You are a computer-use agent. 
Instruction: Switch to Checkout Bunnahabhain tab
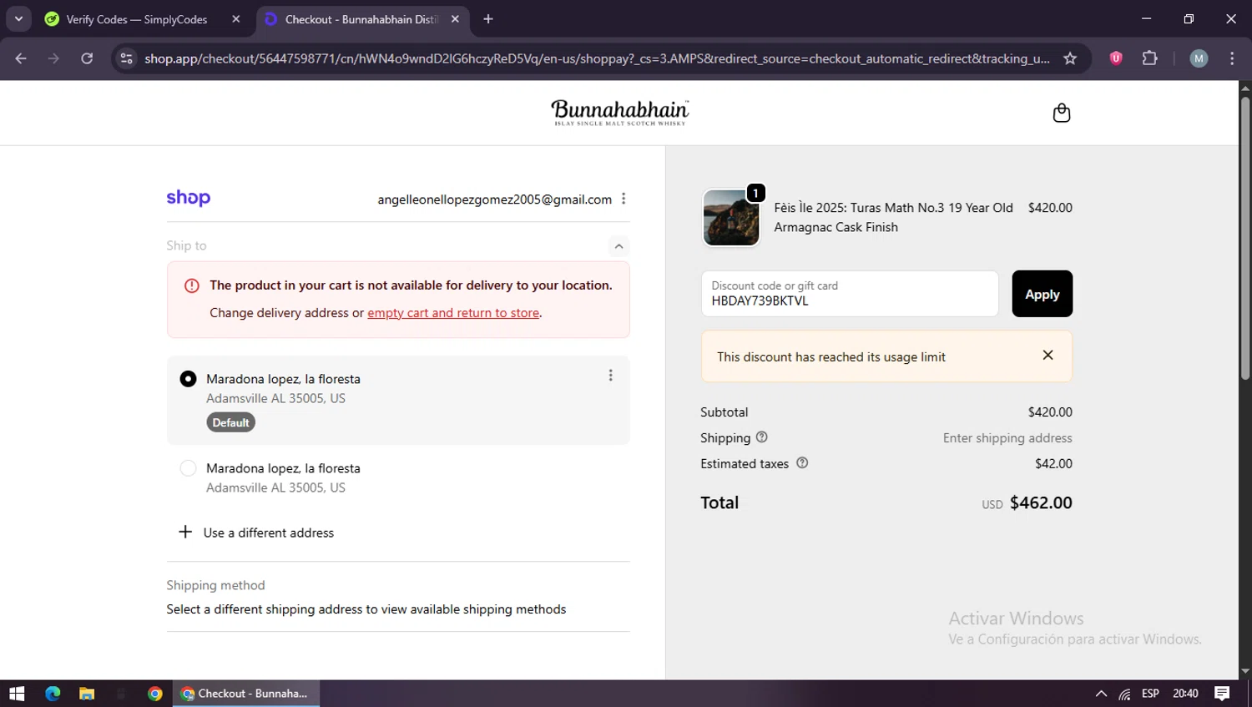(364, 19)
